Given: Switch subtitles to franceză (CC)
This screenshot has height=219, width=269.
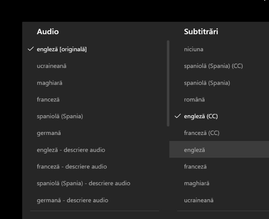Looking at the screenshot, I should pyautogui.click(x=201, y=133).
